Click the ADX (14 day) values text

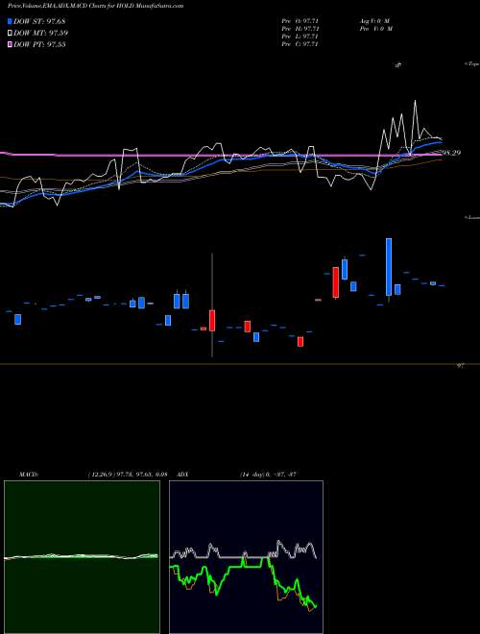269,475
